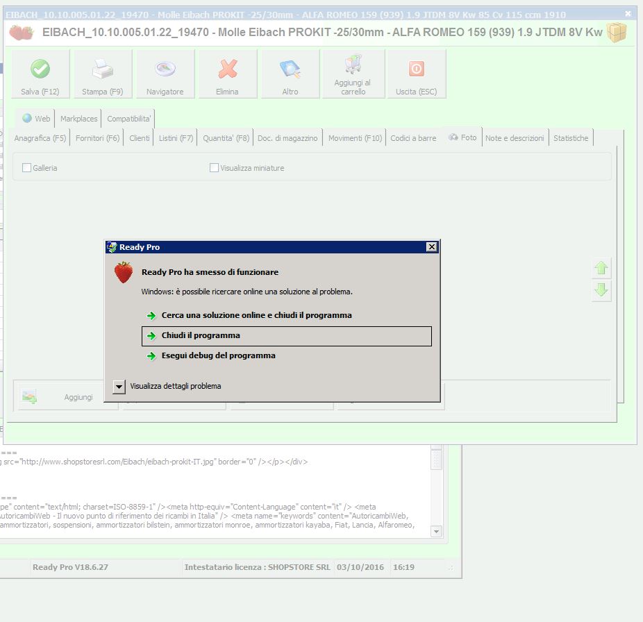Viewport: 643px width, 622px height.
Task: Open the Markplaces tab
Action: (x=78, y=119)
